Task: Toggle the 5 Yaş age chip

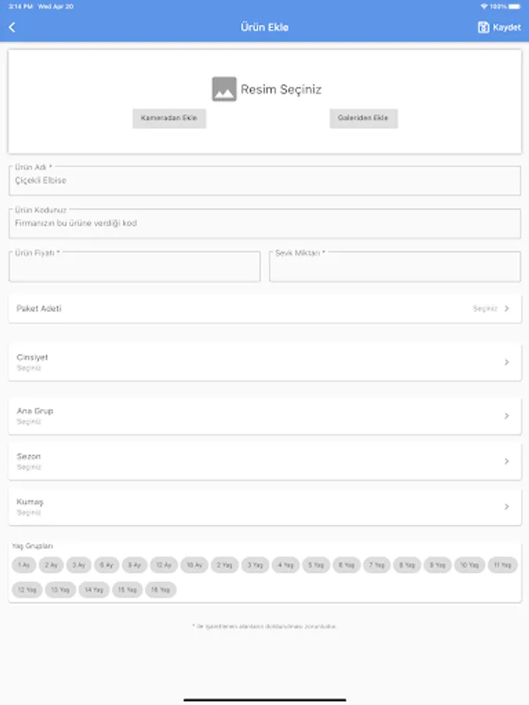Action: (x=316, y=565)
